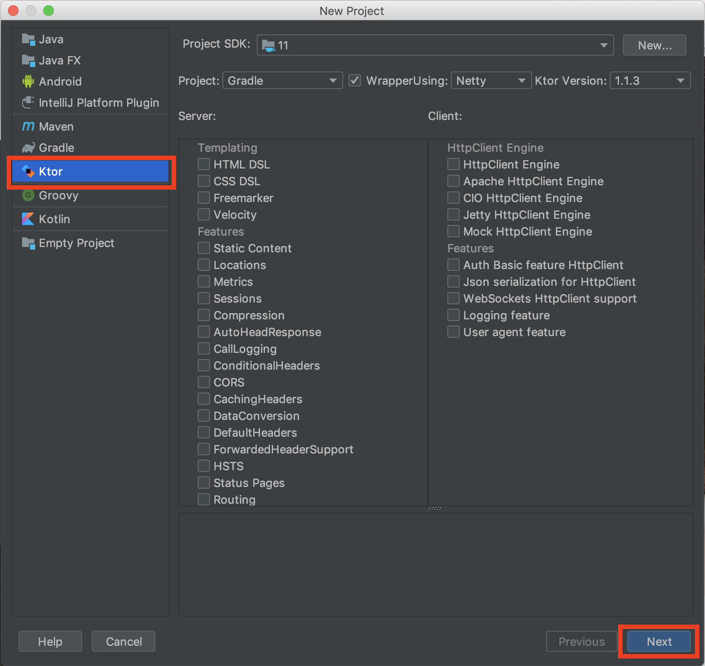The image size is (705, 666).
Task: Select Android project type
Action: coord(90,82)
